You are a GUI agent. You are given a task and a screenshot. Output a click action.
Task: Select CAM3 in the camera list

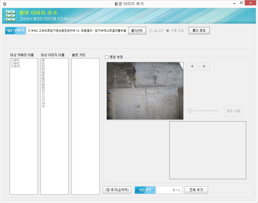[x=15, y=66]
